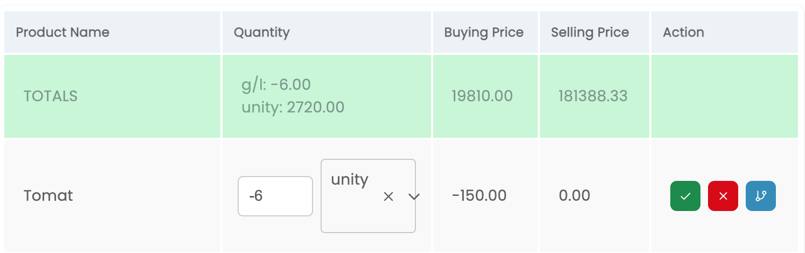The height and width of the screenshot is (253, 805).
Task: Click the g/l total quantity line
Action: pyautogui.click(x=276, y=85)
